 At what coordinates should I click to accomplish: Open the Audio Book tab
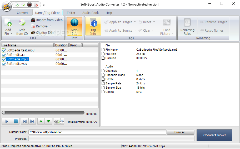pos(91,13)
